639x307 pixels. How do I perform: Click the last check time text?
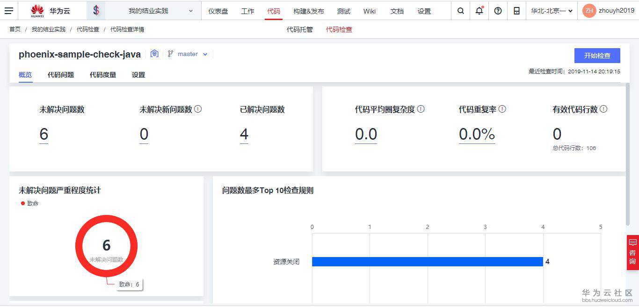pyautogui.click(x=574, y=71)
